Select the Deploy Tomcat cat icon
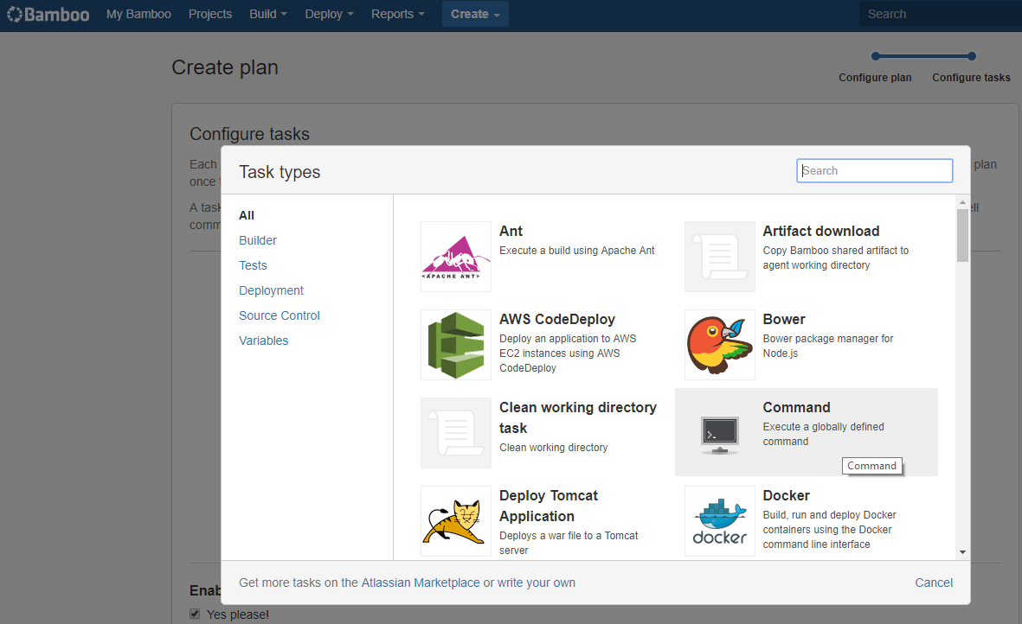The height and width of the screenshot is (624, 1022). (x=455, y=521)
